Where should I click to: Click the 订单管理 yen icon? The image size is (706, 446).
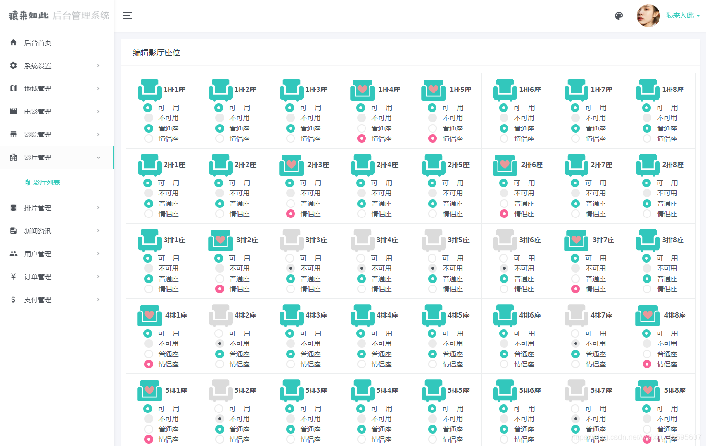tap(13, 277)
